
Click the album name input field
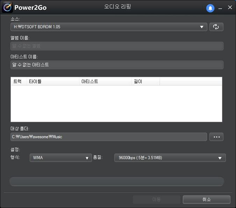(x=117, y=46)
